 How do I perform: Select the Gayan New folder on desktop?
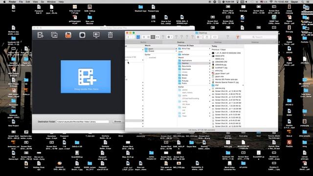[191, 144]
